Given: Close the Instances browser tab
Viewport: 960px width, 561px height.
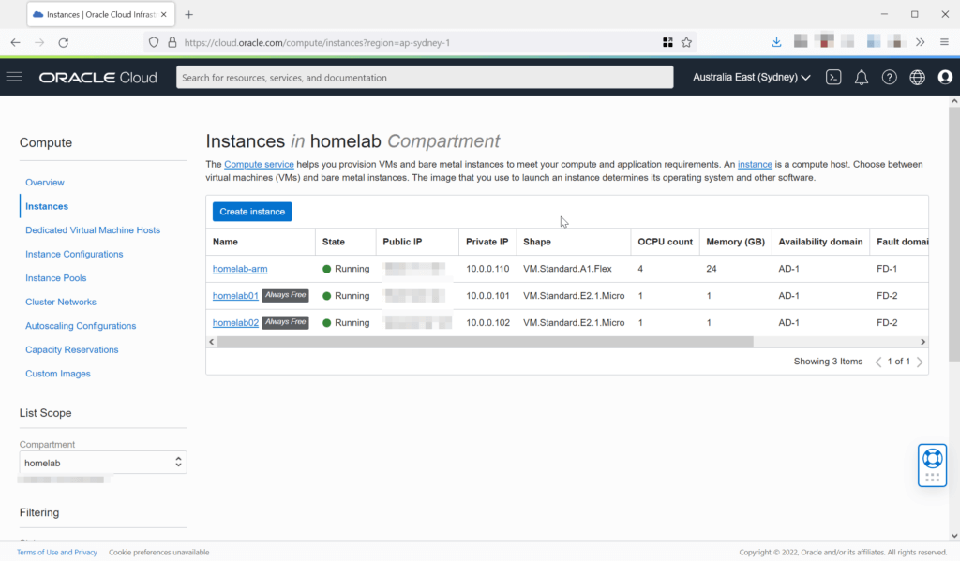Looking at the screenshot, I should point(163,14).
